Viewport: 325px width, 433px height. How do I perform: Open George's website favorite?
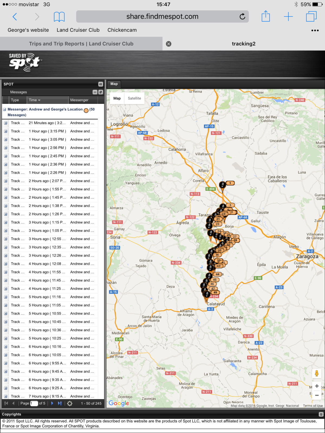coord(28,30)
